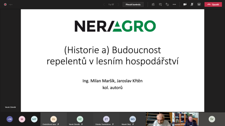The height and width of the screenshot is (126, 225).
Task: Open reactions and raise hand menu
Action: (x=167, y=5)
